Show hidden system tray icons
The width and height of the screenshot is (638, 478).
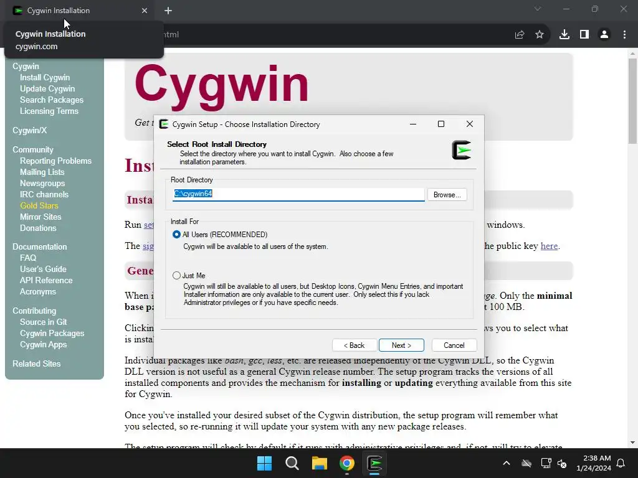pos(507,463)
